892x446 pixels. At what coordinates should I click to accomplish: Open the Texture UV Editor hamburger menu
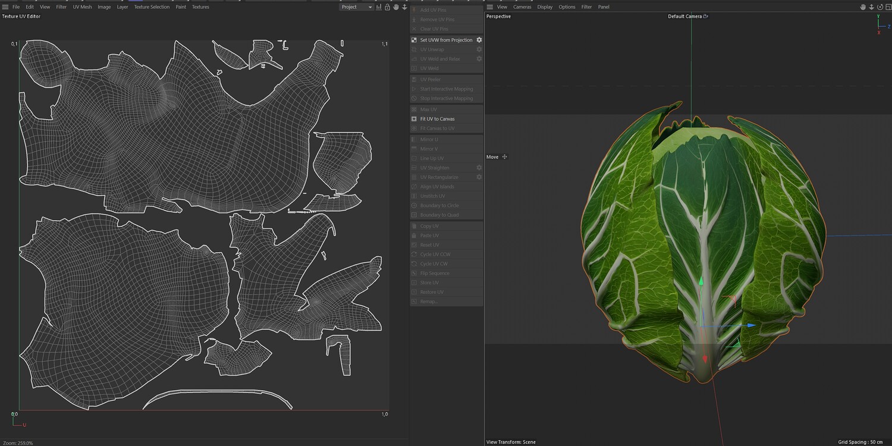pos(5,7)
